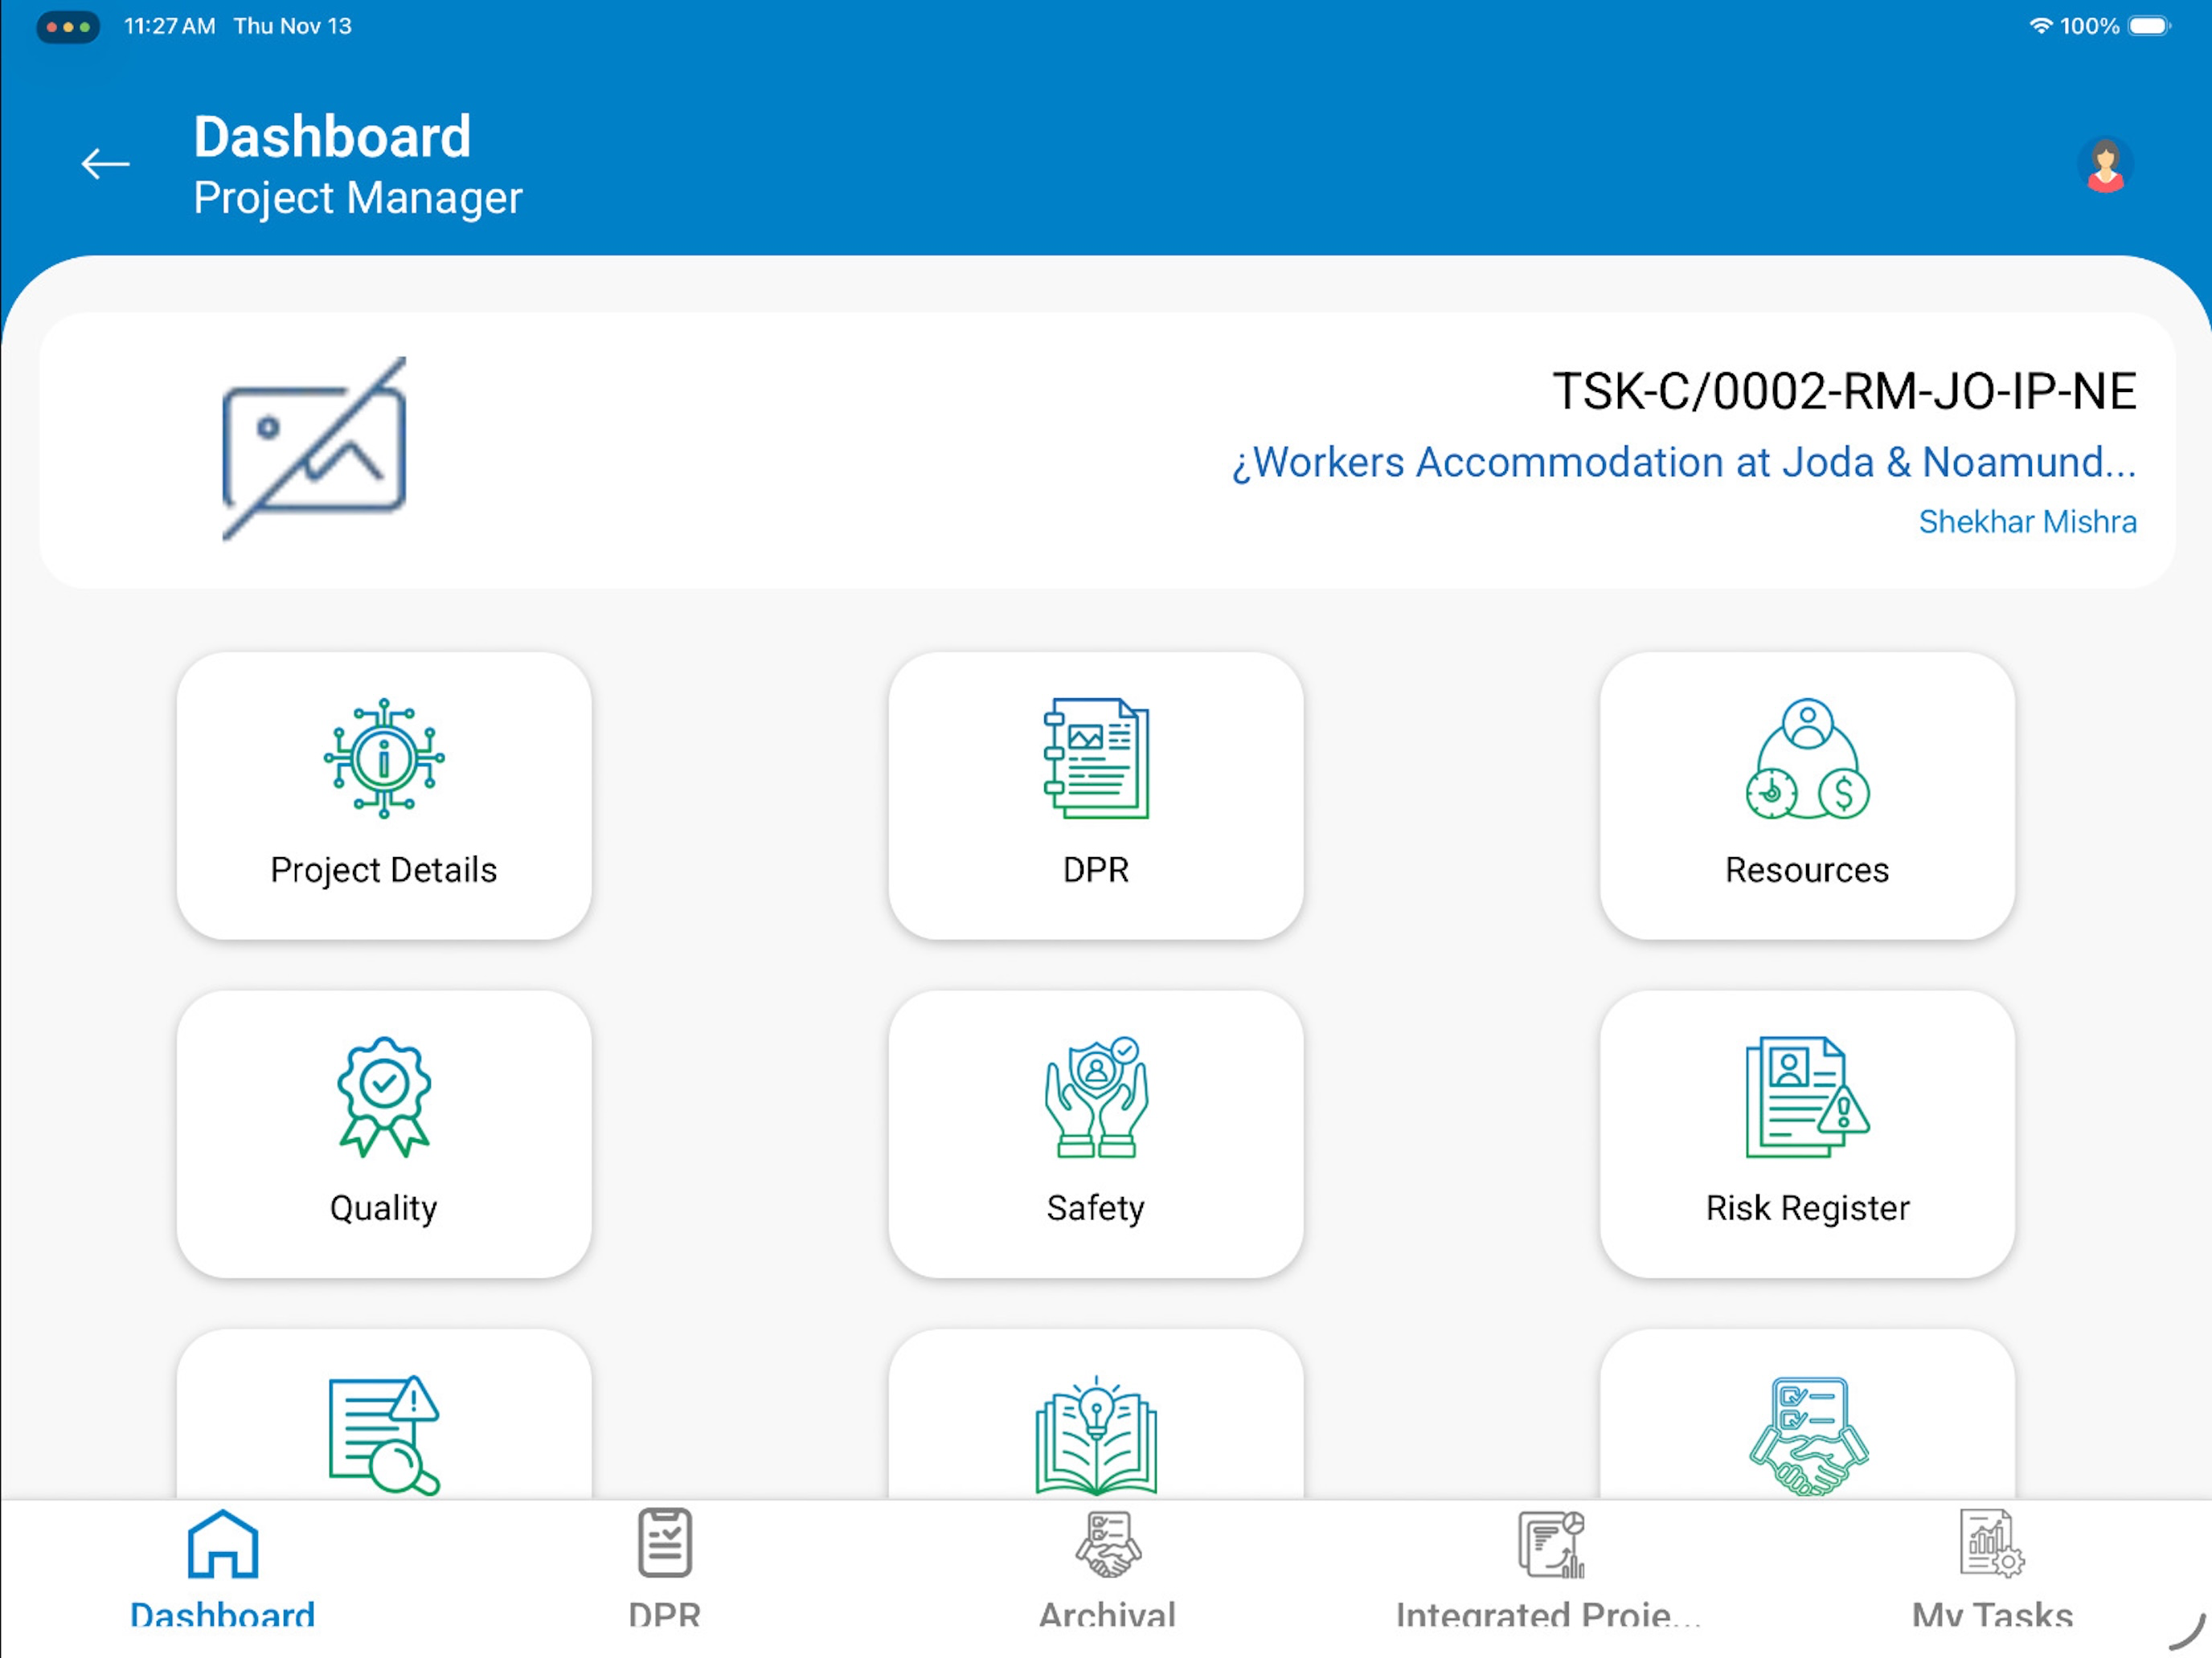The image size is (2212, 1658).
Task: Switch to the Integrated Proje... tab label
Action: (1549, 1615)
